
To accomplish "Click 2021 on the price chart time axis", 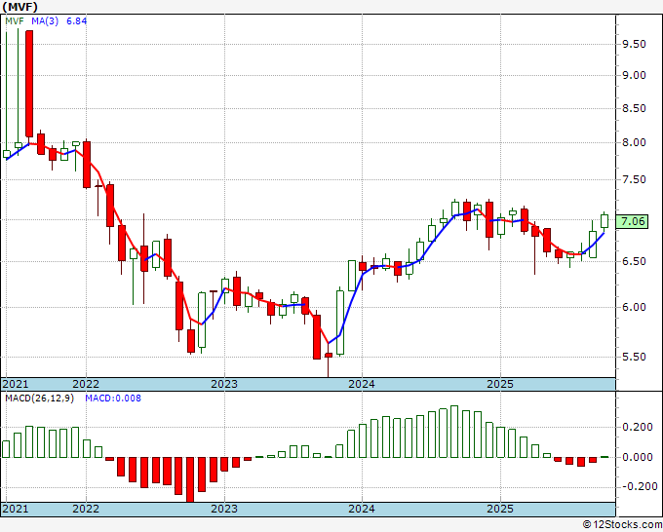I will pyautogui.click(x=16, y=384).
